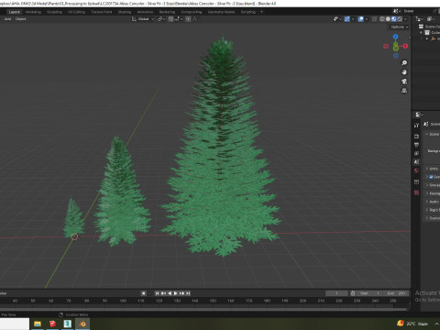Open the View Layer properties tab icon
The image size is (440, 330).
[416, 153]
